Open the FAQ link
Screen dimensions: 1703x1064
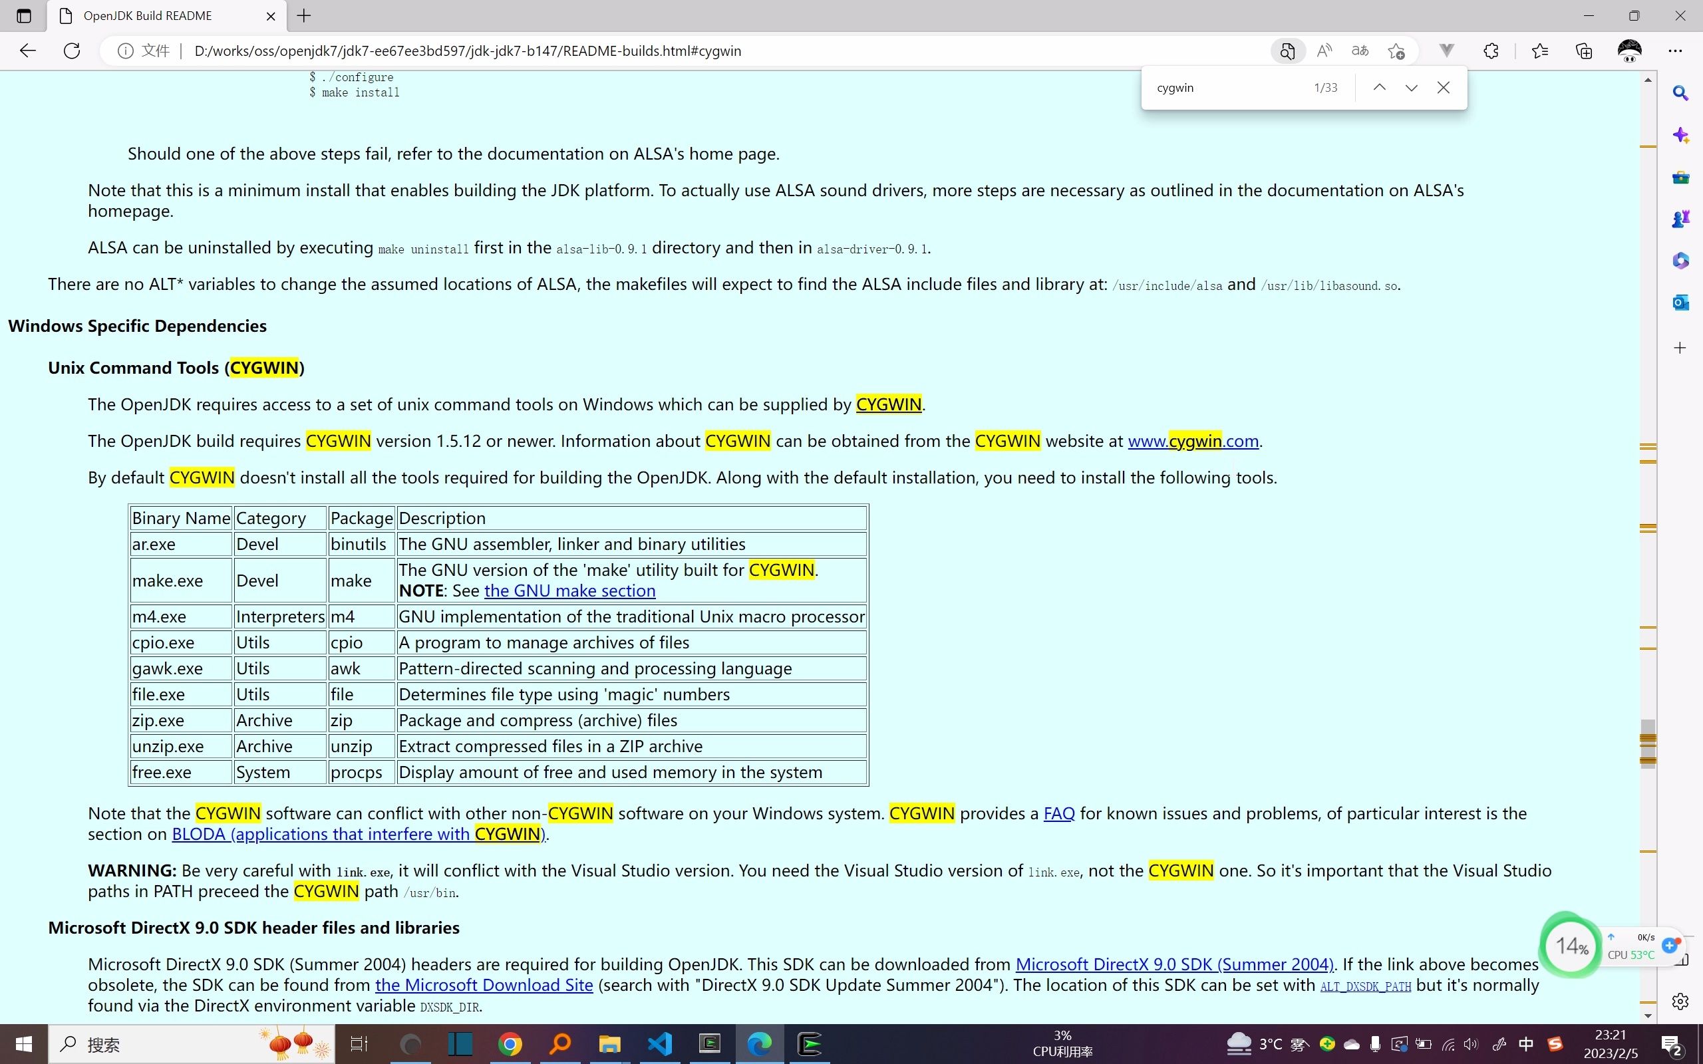point(1058,813)
